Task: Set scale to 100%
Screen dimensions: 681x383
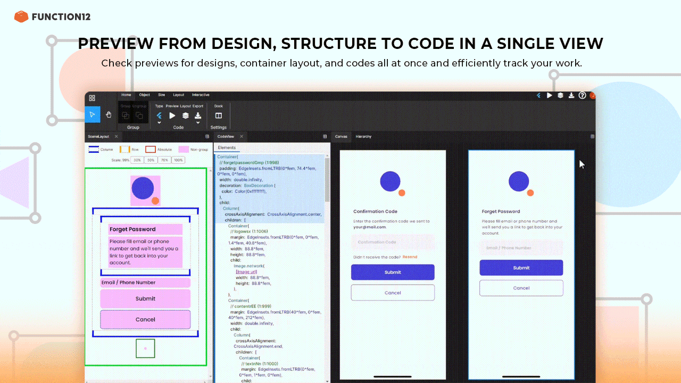Action: [178, 160]
